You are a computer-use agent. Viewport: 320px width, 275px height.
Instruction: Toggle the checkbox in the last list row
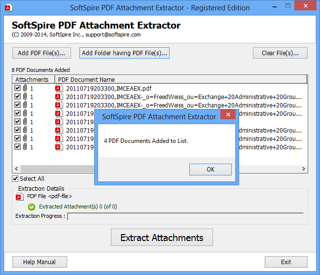point(18,147)
